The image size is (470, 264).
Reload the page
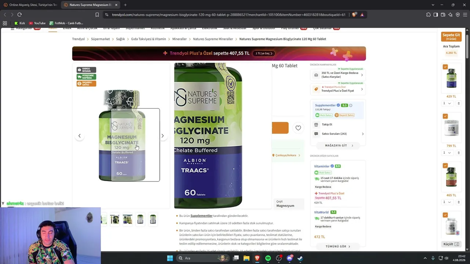(x=19, y=15)
